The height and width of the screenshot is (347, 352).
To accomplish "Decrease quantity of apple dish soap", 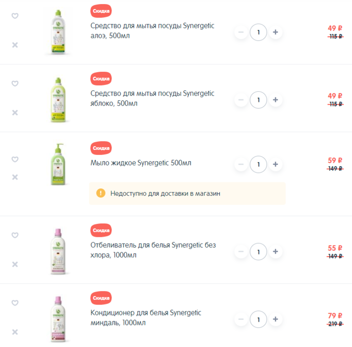I will click(241, 100).
